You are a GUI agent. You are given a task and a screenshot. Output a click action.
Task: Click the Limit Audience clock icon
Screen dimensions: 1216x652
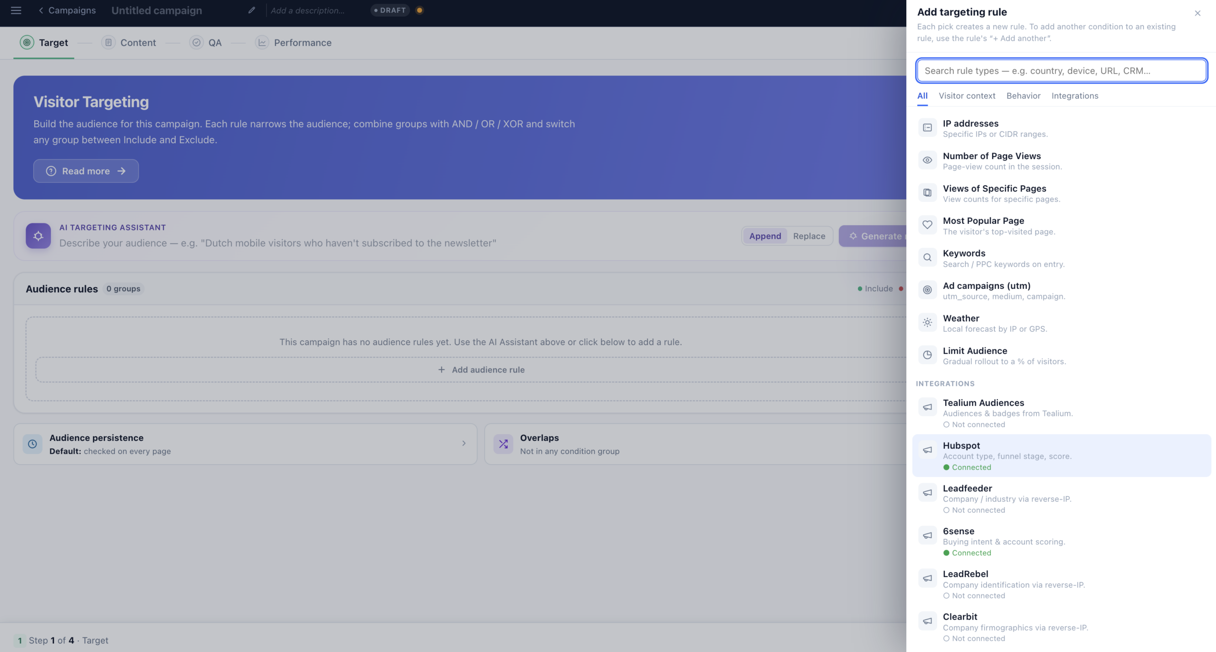[x=927, y=355]
